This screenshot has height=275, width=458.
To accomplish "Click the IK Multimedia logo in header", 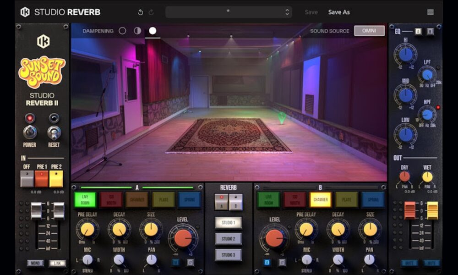I will pyautogui.click(x=25, y=12).
